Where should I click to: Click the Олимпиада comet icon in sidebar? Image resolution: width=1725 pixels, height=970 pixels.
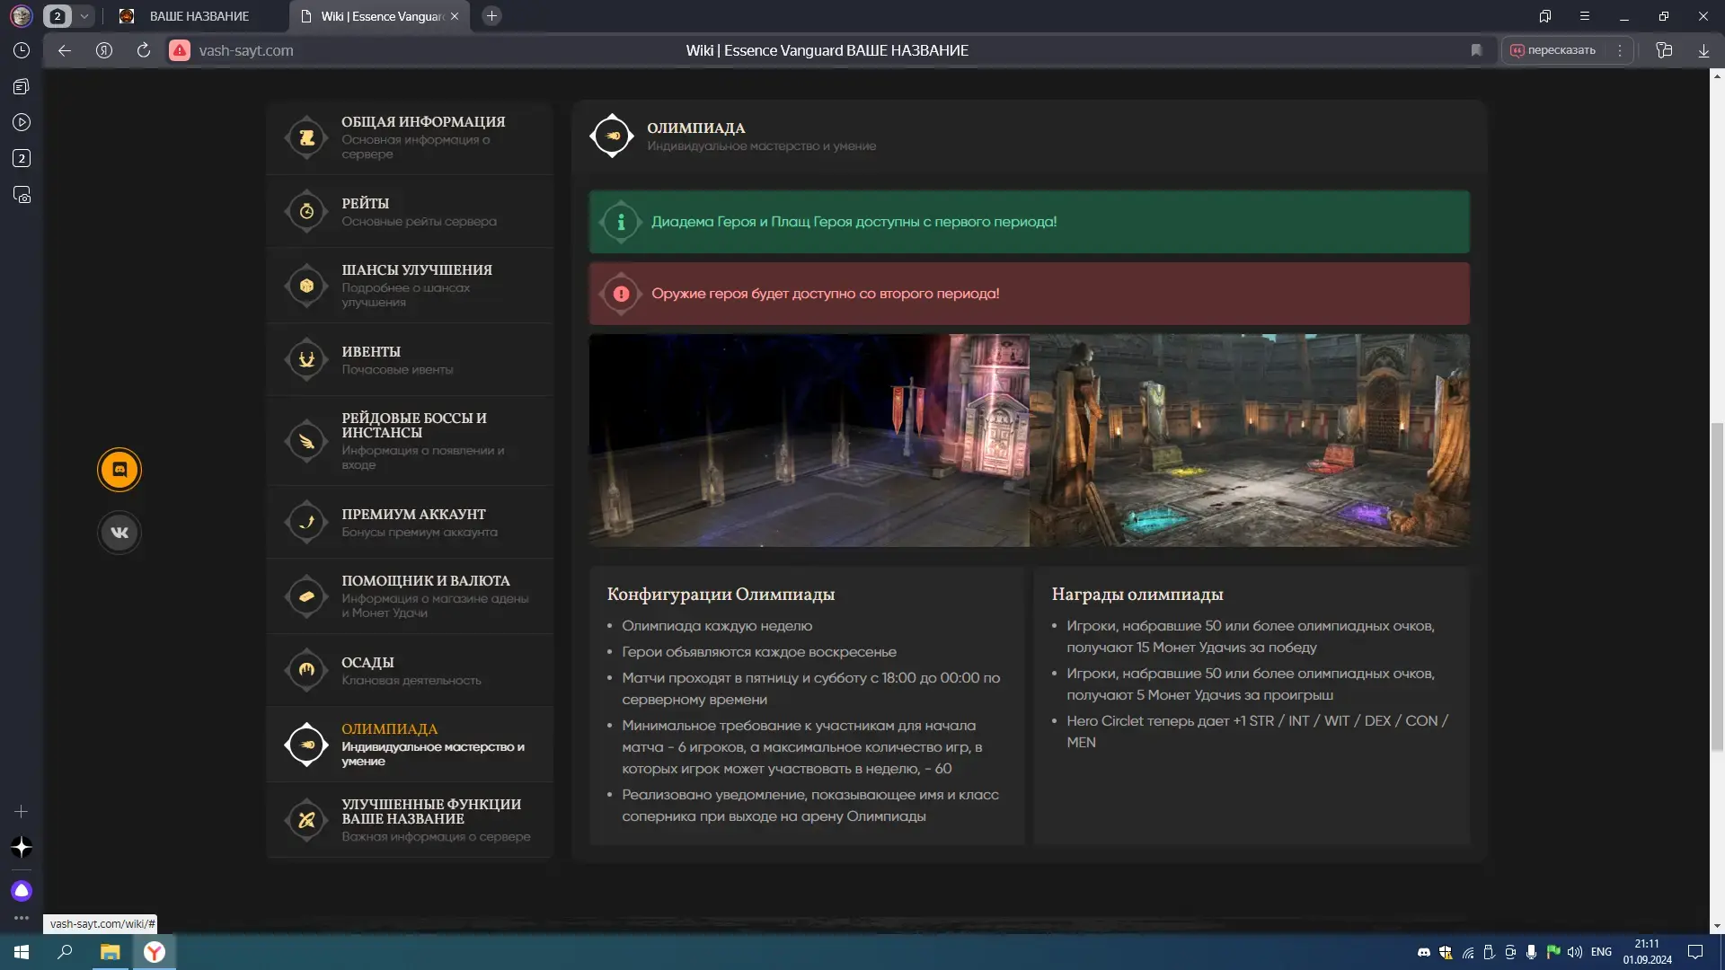coord(306,745)
